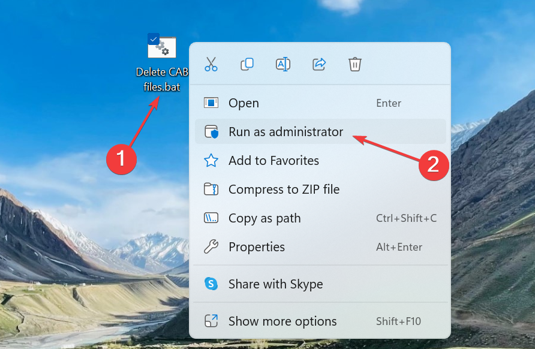Click the Add to Favorites label
This screenshot has width=535, height=349.
coord(273,161)
